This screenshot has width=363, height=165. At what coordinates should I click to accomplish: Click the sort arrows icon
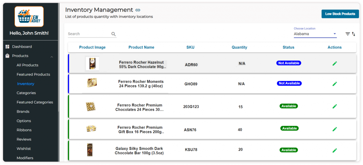pyautogui.click(x=353, y=34)
